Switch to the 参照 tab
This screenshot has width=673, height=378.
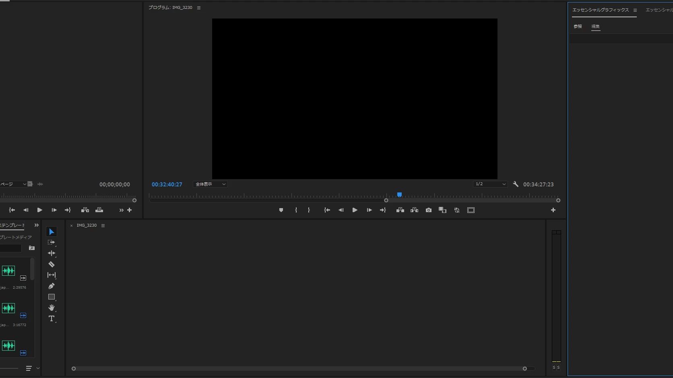click(x=578, y=27)
